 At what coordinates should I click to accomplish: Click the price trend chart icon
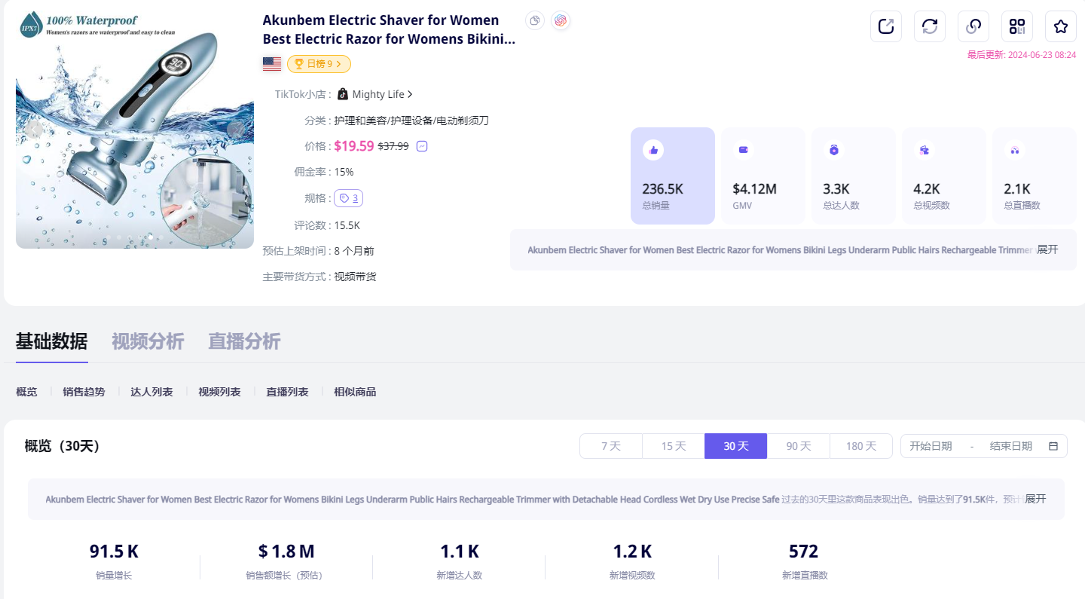tap(422, 146)
